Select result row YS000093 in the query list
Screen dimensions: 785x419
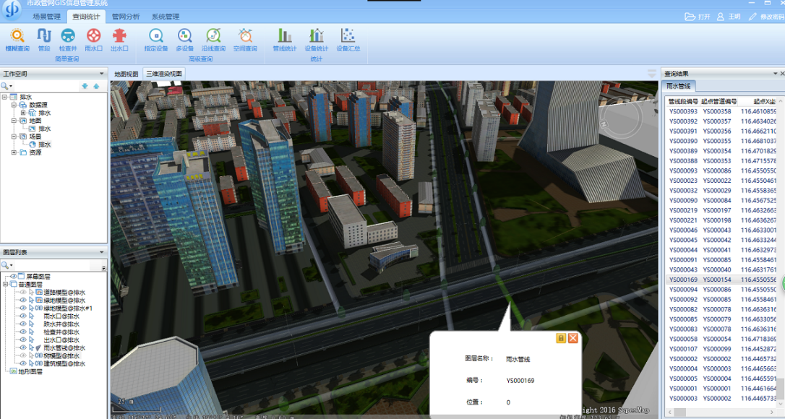683,170
